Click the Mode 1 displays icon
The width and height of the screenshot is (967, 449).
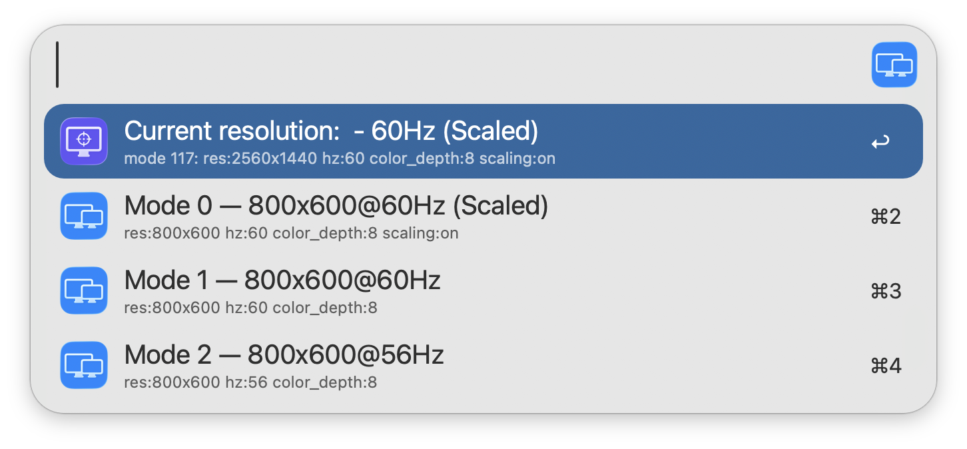(x=84, y=290)
